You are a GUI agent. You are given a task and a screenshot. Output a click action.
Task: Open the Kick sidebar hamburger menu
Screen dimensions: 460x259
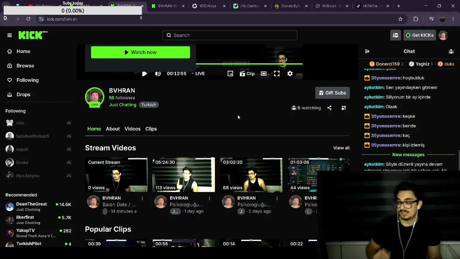[10, 35]
